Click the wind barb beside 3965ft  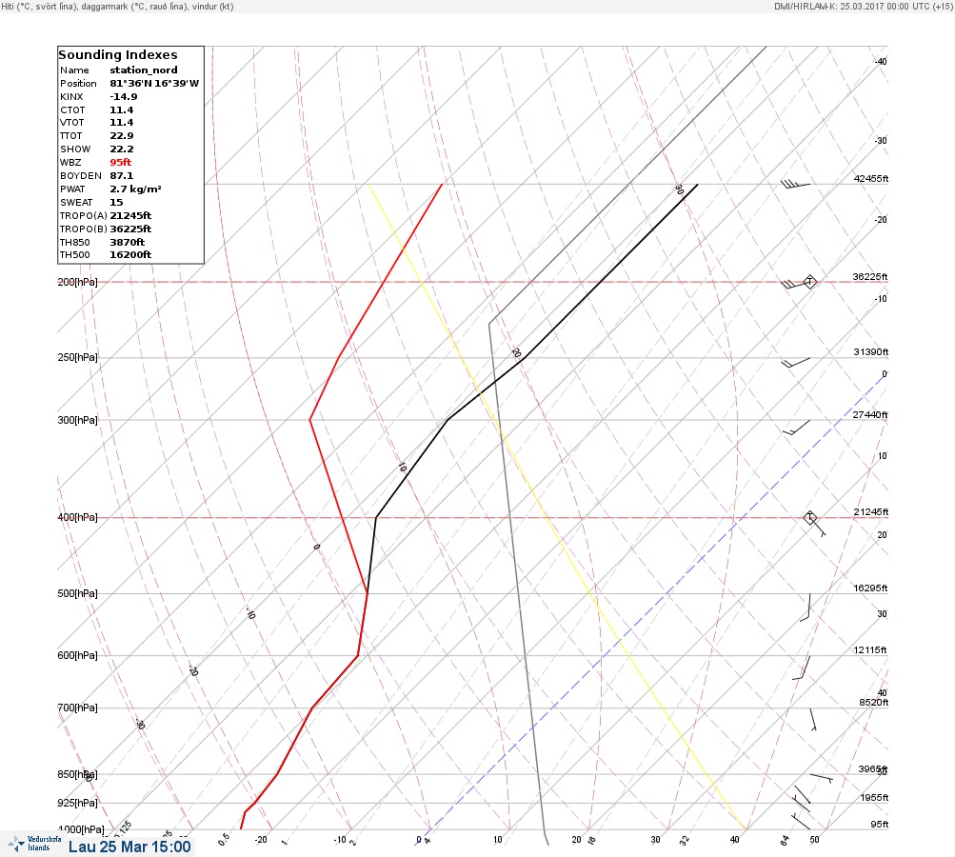(x=822, y=778)
